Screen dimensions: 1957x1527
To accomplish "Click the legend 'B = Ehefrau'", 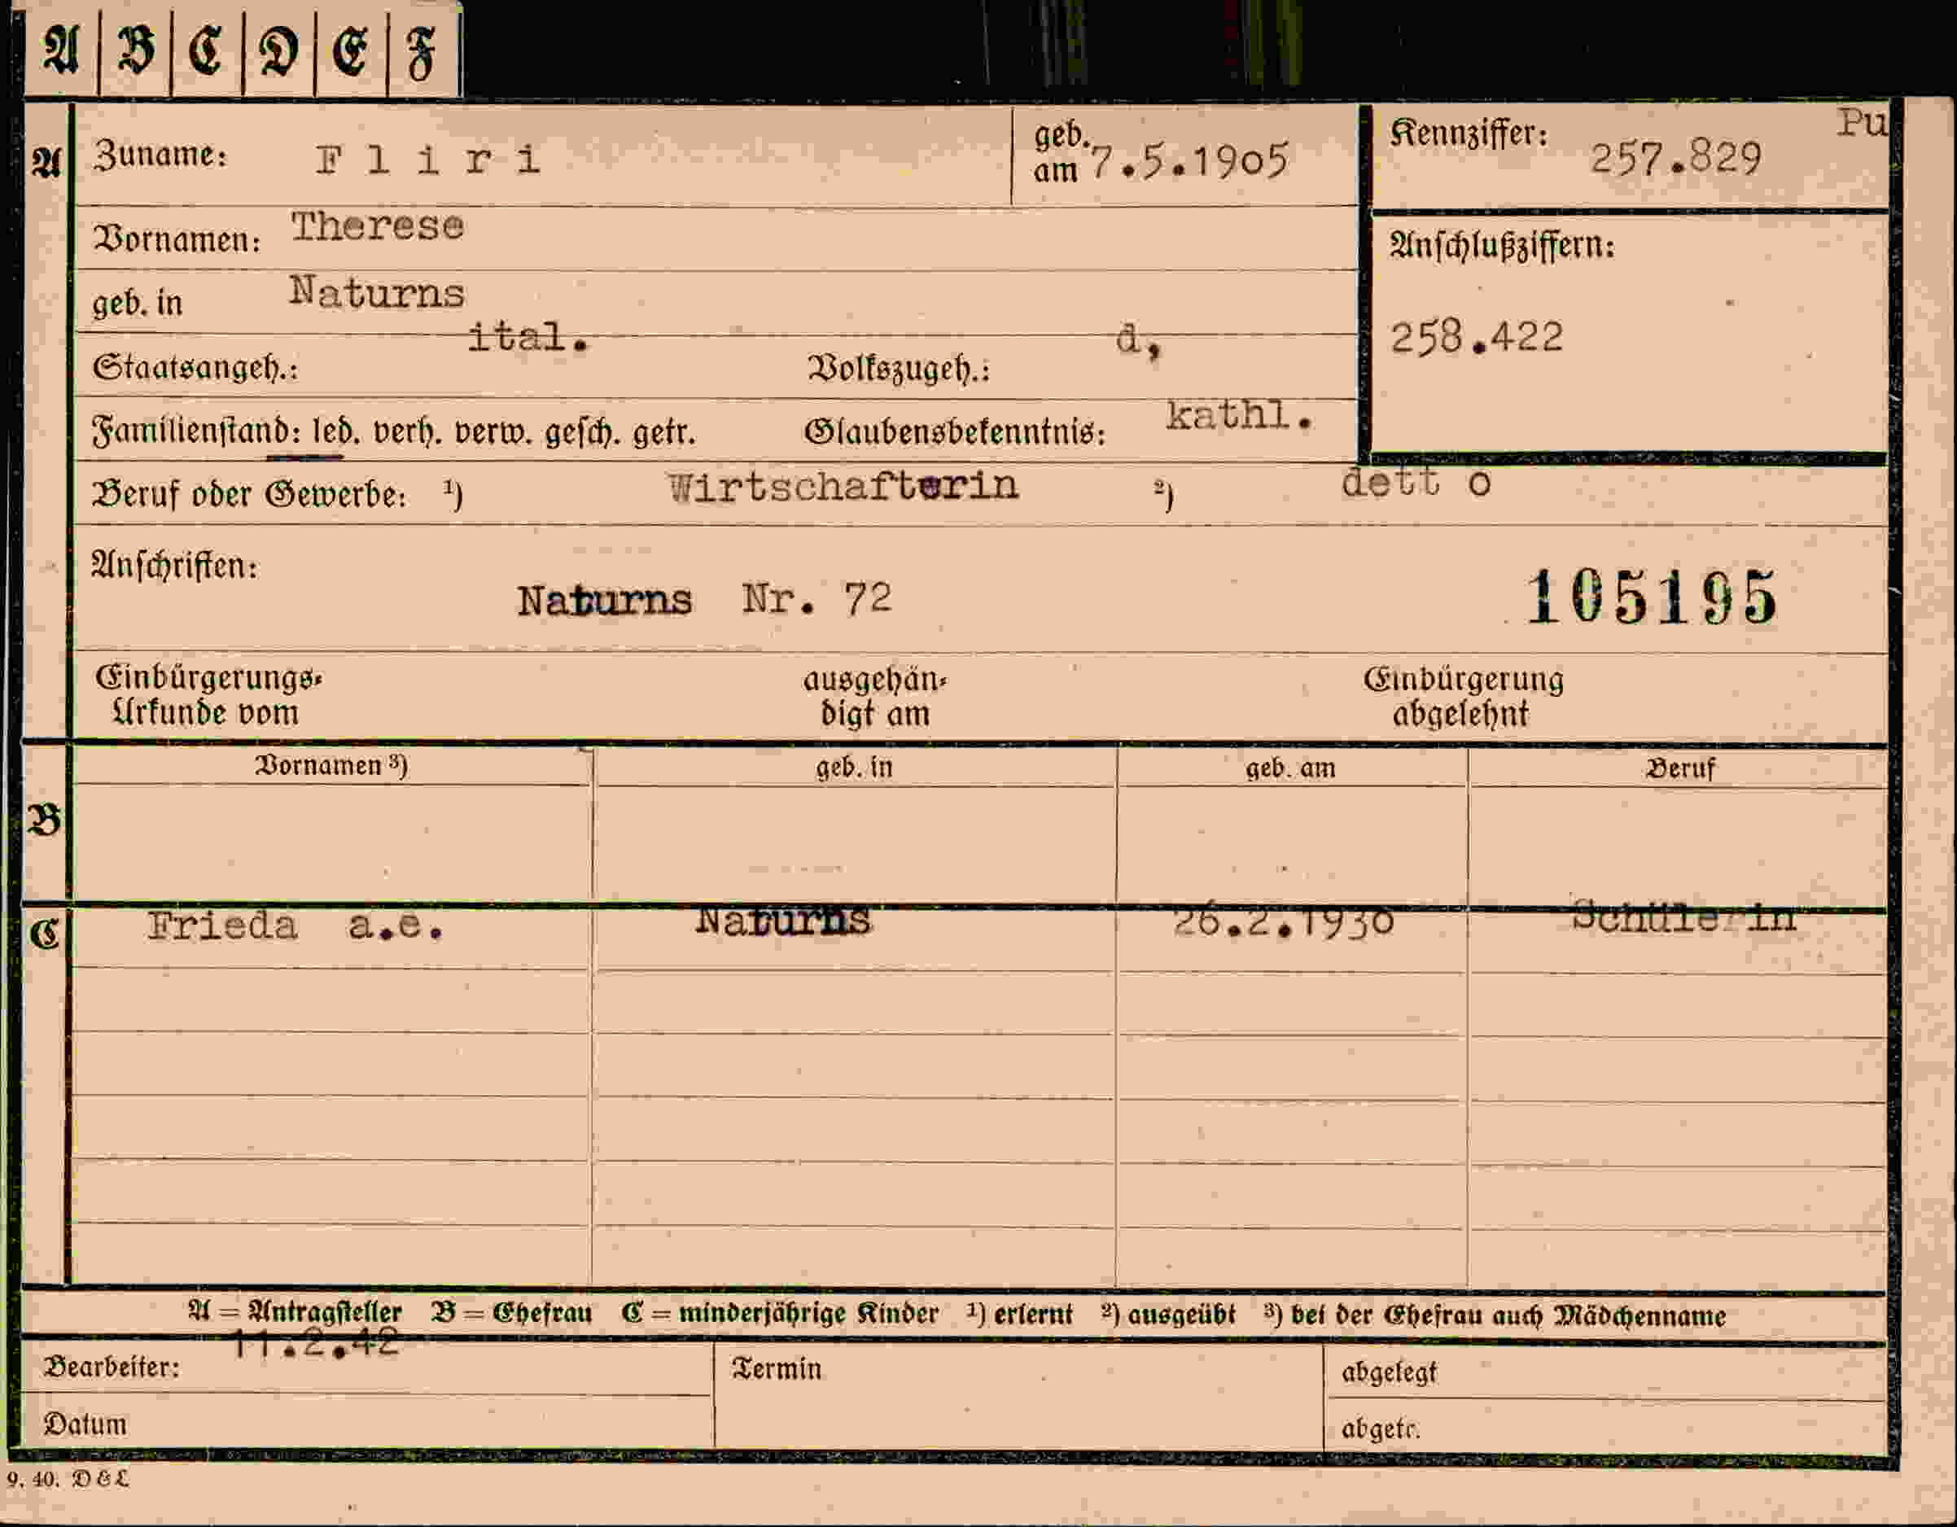I will point(512,1313).
